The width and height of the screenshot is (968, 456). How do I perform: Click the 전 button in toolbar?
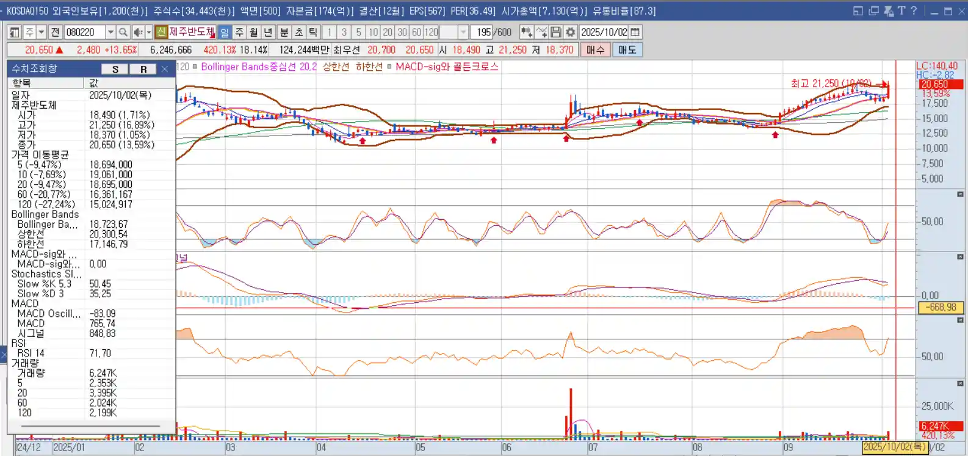pos(55,32)
